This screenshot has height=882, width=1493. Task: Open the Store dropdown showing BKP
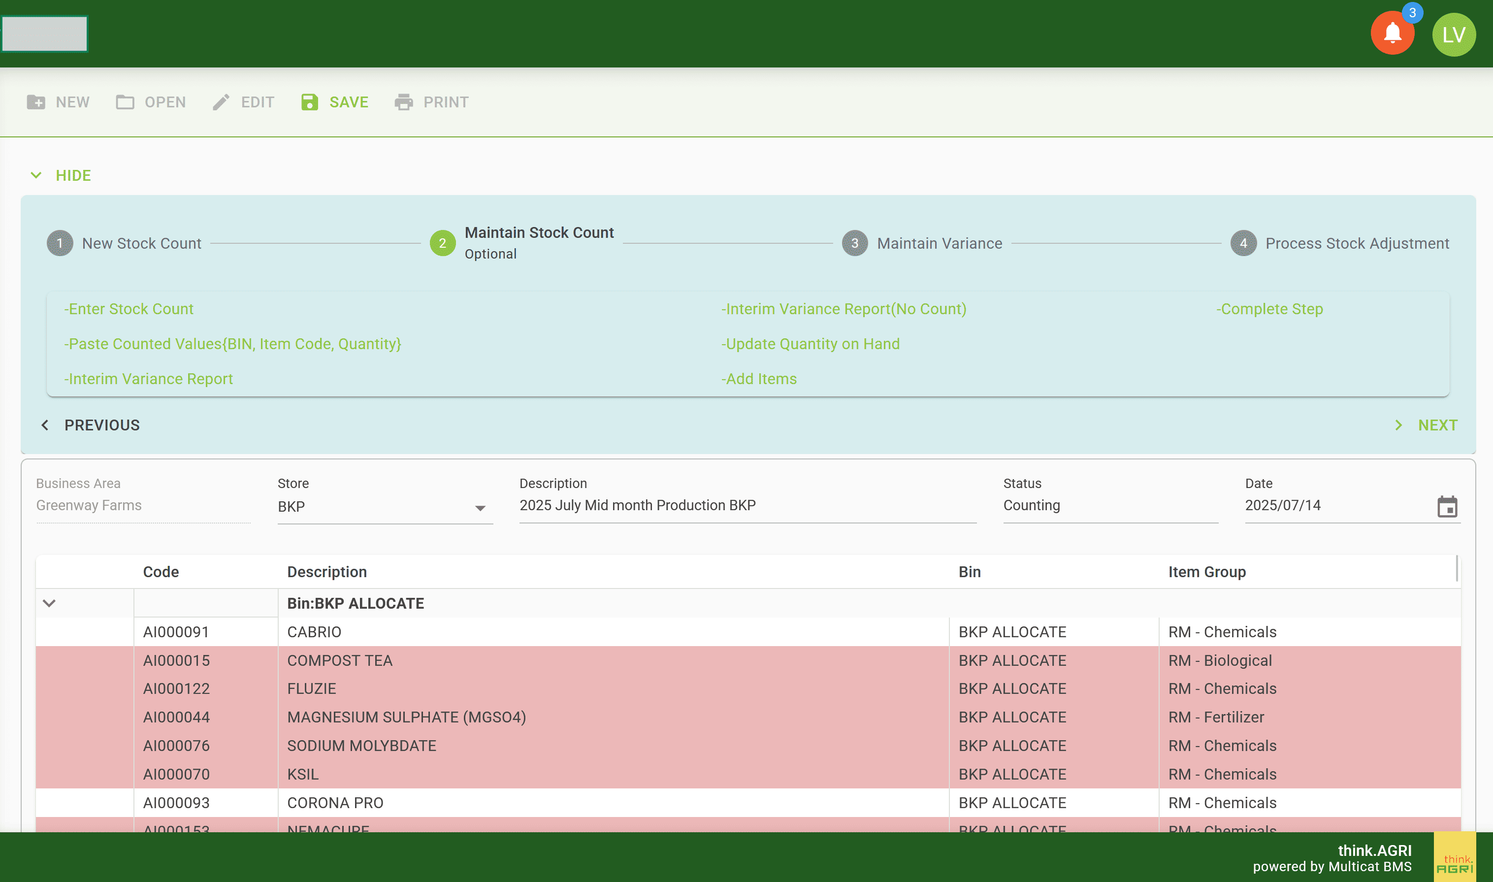pyautogui.click(x=385, y=507)
